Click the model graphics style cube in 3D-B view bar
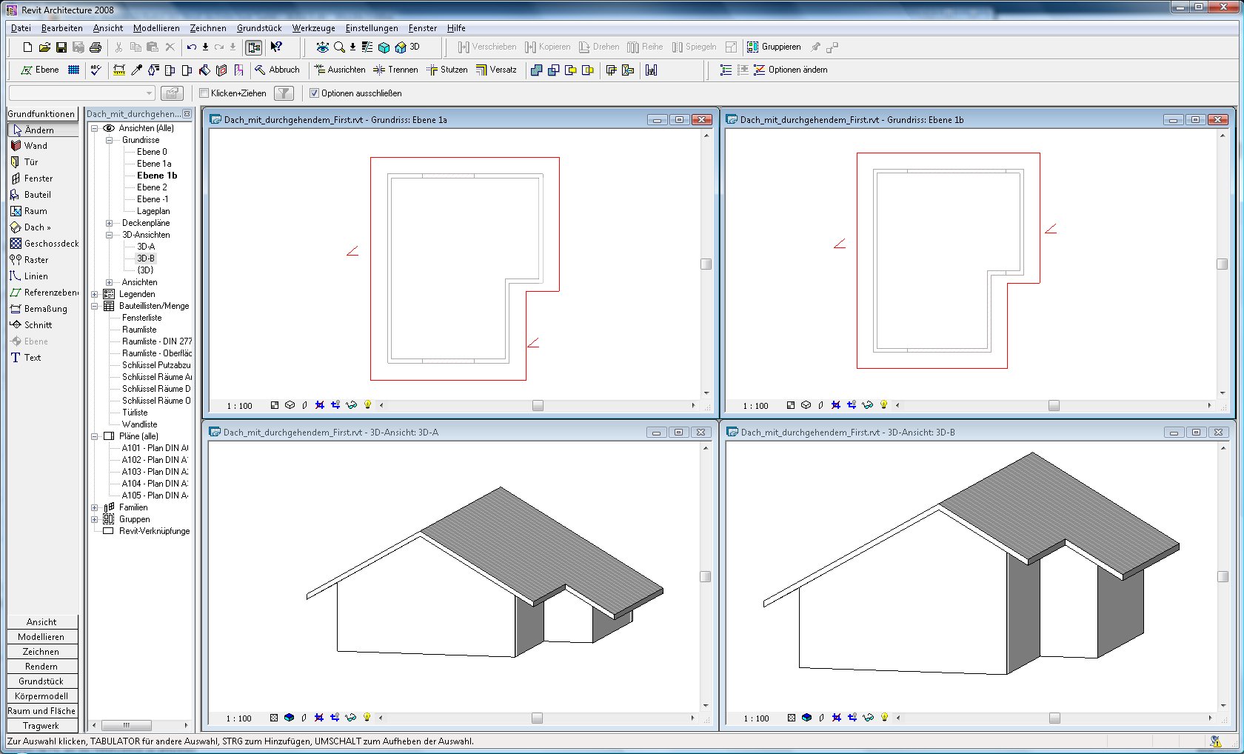 (806, 718)
